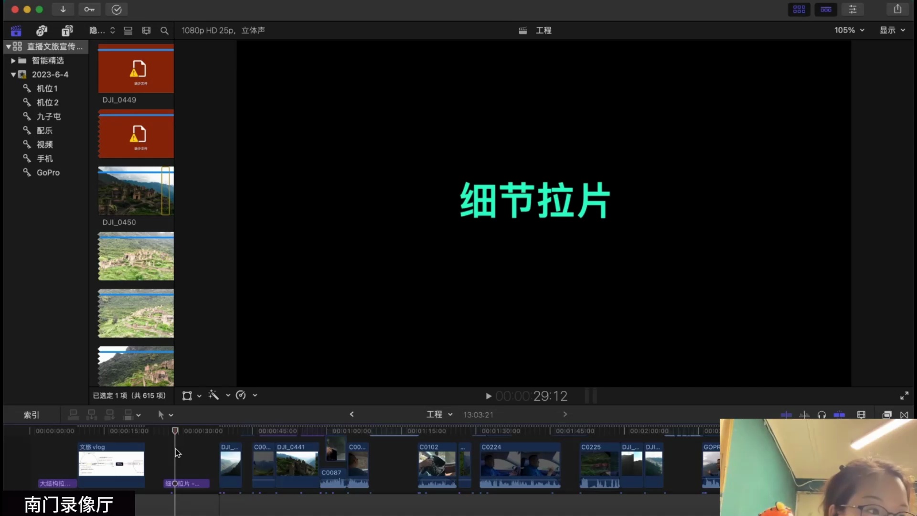
Task: Open the 工程 project name dropdown
Action: point(439,414)
